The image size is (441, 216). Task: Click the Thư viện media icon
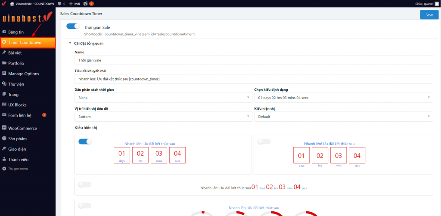click(4, 84)
